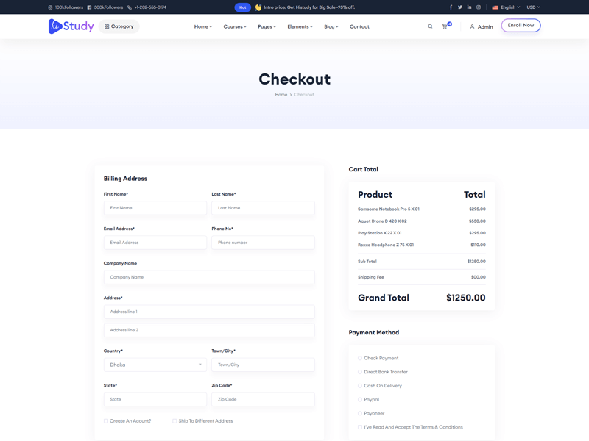Screen dimensions: 589x441
Task: Open the shopping cart icon
Action: coord(445,26)
